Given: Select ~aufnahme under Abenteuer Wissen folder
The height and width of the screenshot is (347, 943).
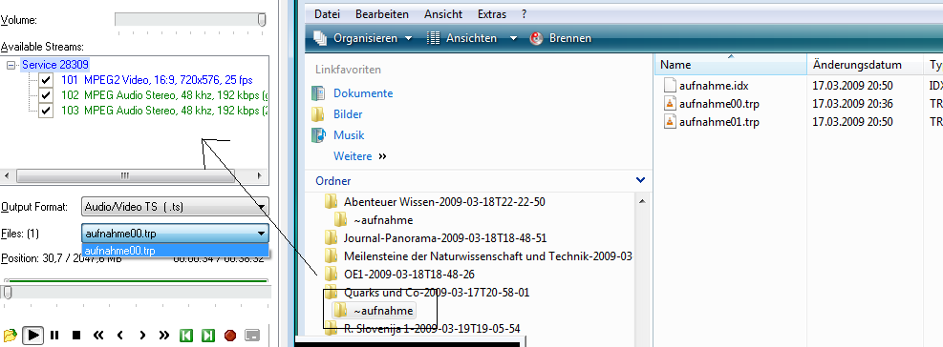Looking at the screenshot, I should pyautogui.click(x=383, y=219).
